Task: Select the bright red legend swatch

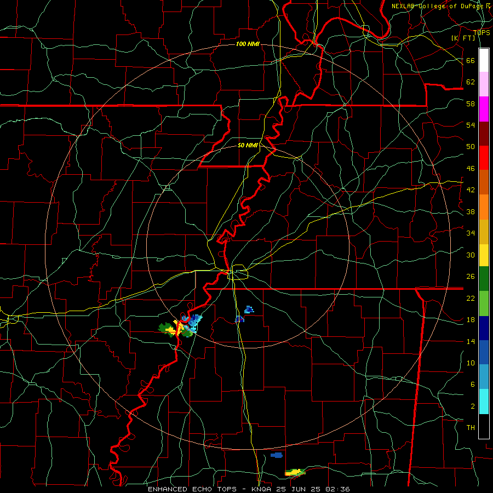Action: (484, 158)
